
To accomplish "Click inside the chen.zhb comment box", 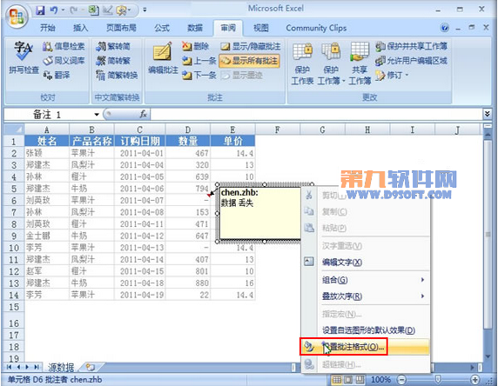I will (260, 212).
